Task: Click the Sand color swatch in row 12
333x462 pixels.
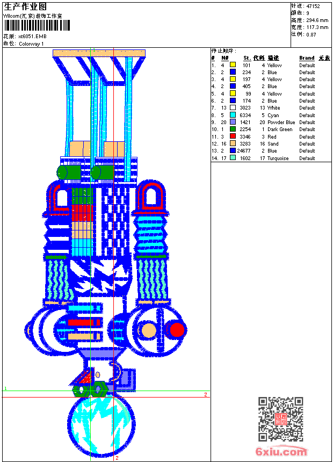Action: pyautogui.click(x=233, y=143)
